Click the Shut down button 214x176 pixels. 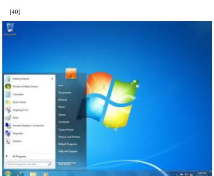(64, 164)
